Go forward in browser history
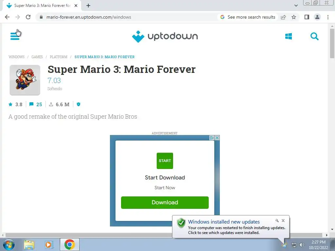 [18, 17]
